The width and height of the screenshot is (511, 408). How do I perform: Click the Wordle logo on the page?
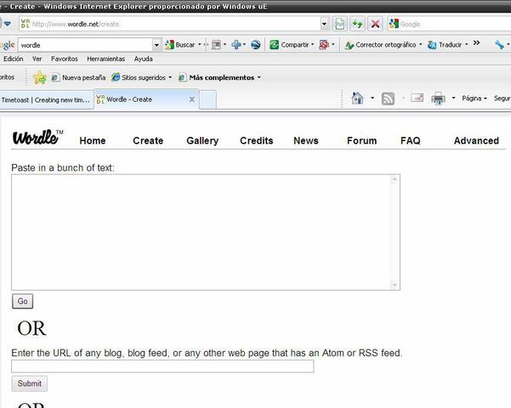[37, 137]
